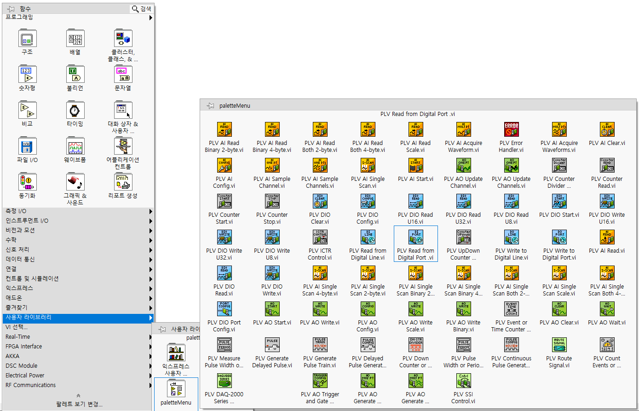Open the 리포트 생성 palette icon
The width and height of the screenshot is (639, 411).
(x=123, y=182)
